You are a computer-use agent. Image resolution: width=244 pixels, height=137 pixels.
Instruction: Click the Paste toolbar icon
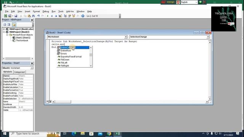pyautogui.click(x=29, y=16)
